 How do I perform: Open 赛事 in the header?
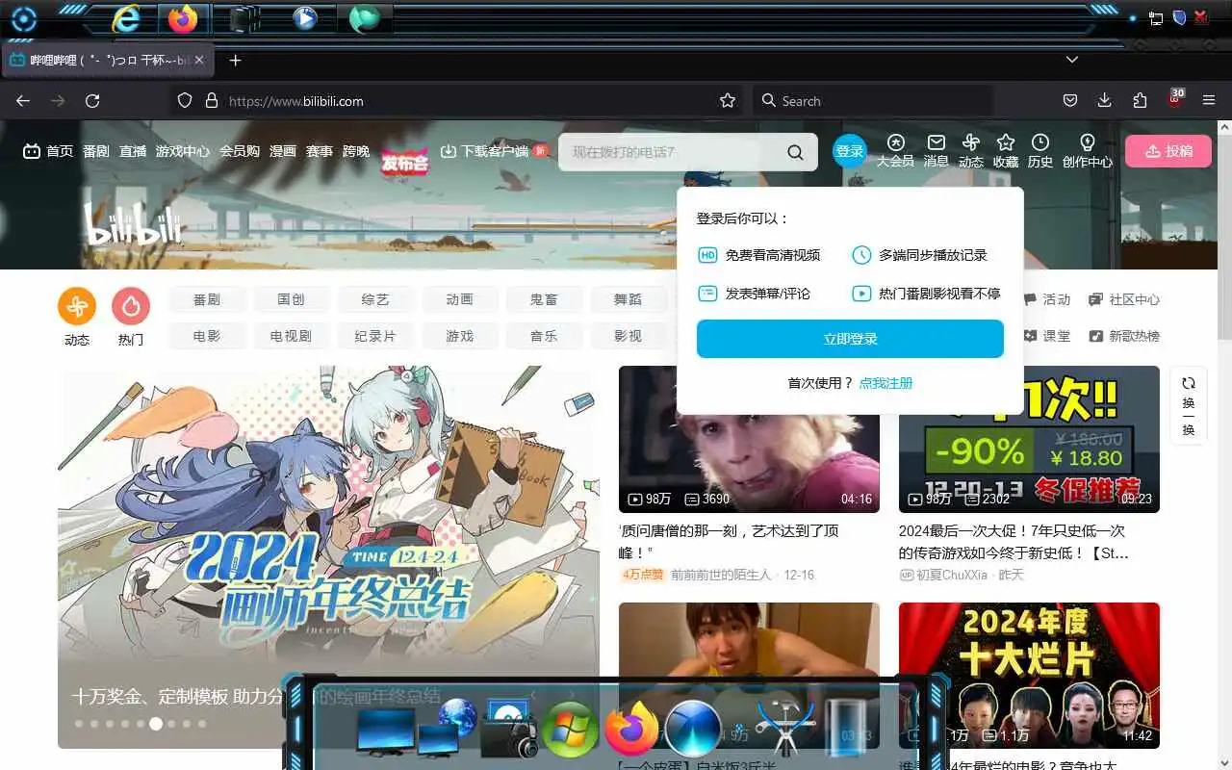(320, 151)
